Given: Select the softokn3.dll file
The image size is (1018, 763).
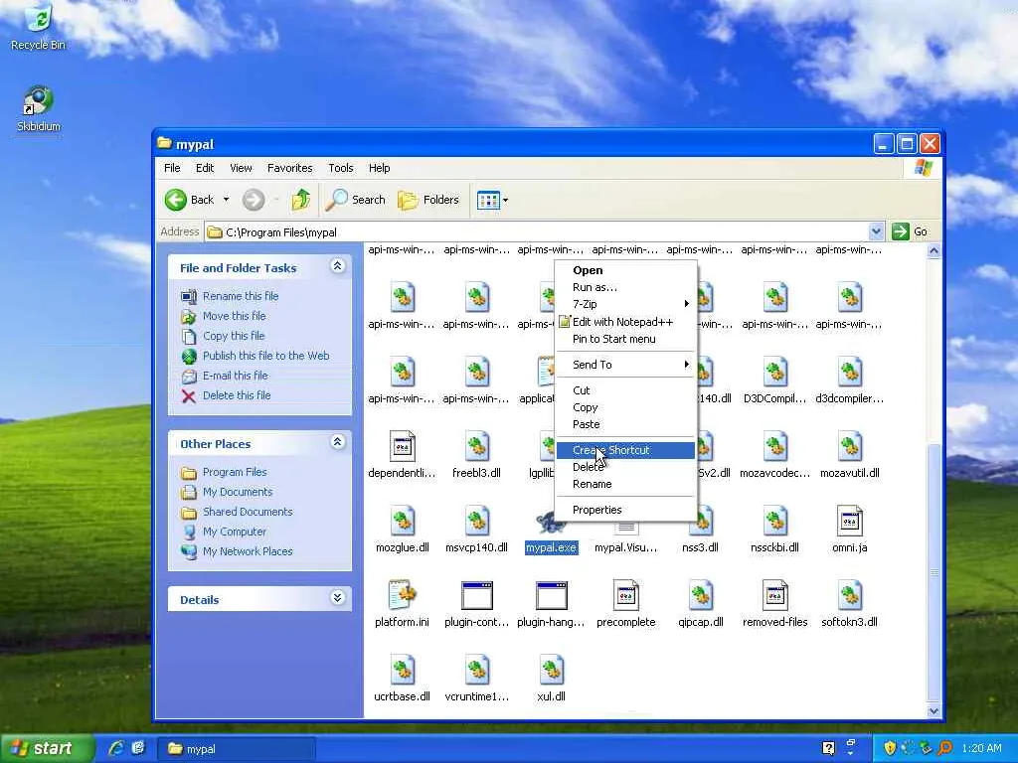Looking at the screenshot, I should click(849, 604).
